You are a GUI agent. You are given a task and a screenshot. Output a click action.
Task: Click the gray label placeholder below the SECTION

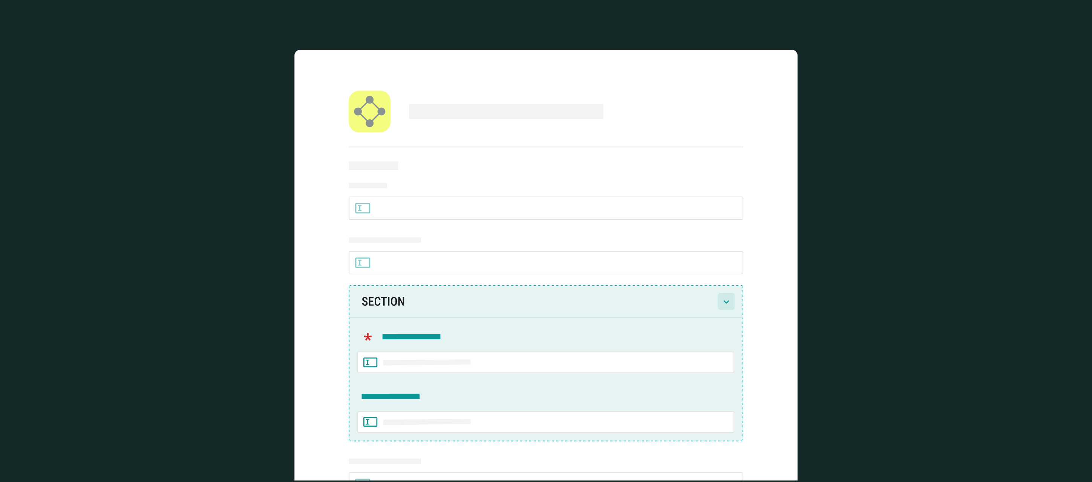(x=384, y=461)
